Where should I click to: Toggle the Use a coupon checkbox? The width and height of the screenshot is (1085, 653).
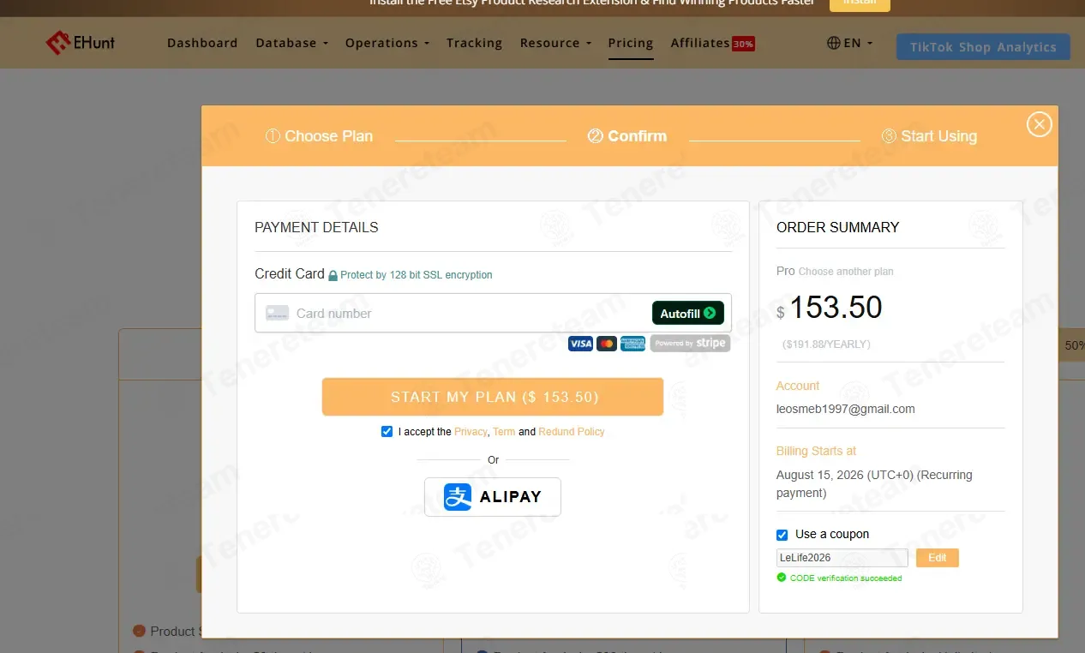tap(782, 535)
